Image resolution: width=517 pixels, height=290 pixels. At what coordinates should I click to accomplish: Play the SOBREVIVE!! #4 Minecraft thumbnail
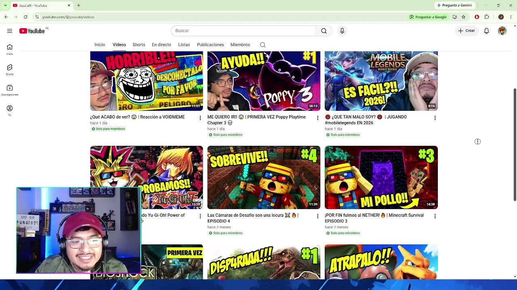(x=264, y=177)
